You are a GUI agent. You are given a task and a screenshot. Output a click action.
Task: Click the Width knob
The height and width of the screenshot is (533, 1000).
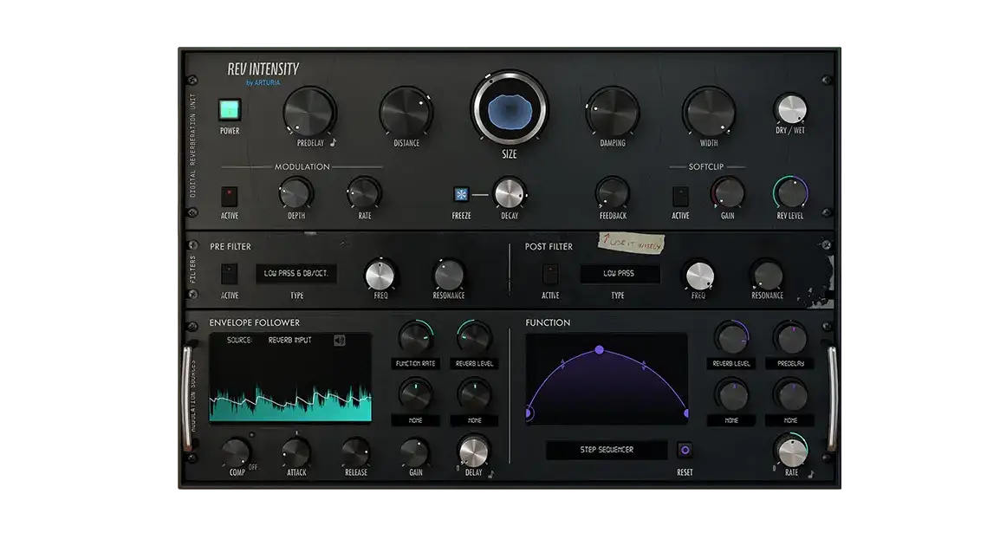tap(709, 112)
